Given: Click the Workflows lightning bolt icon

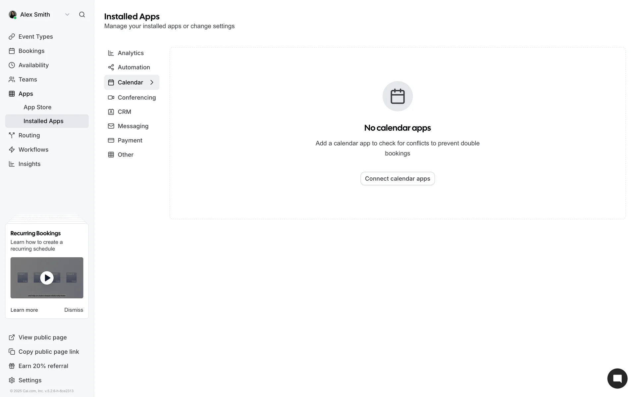Looking at the screenshot, I should [x=12, y=150].
